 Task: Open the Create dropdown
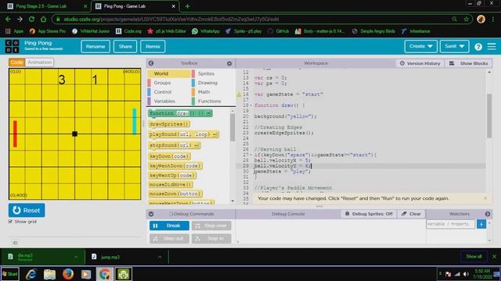point(421,46)
